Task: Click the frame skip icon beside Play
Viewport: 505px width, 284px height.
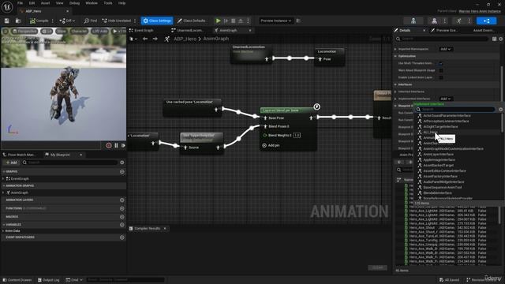Action: (x=226, y=21)
